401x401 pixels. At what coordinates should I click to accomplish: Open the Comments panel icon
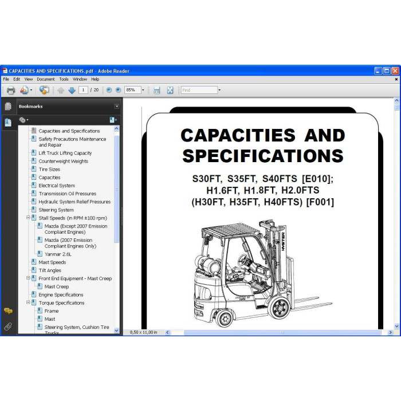(x=8, y=311)
